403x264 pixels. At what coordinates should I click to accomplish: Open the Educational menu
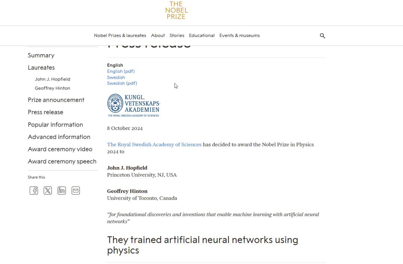click(202, 35)
